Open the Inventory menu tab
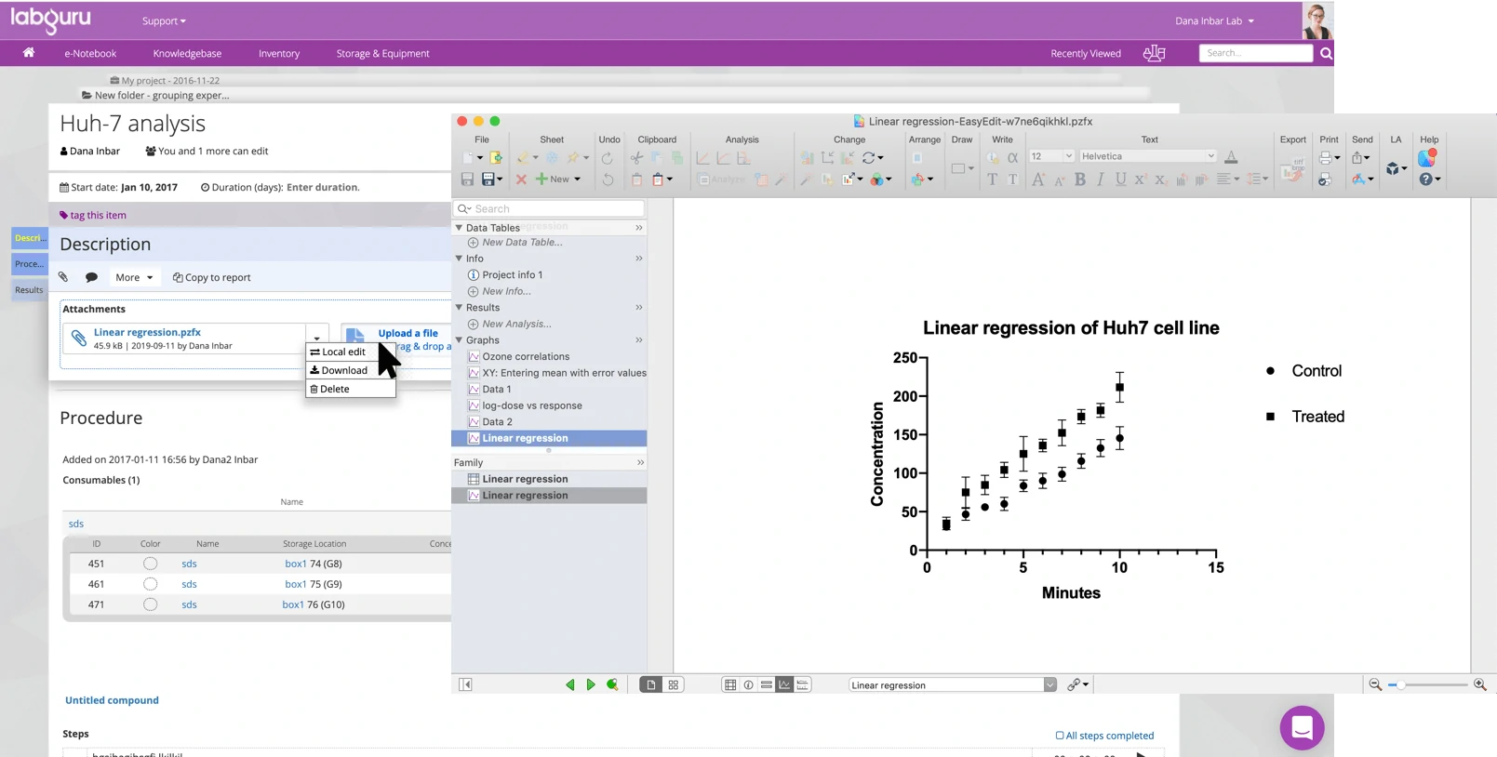 point(279,53)
